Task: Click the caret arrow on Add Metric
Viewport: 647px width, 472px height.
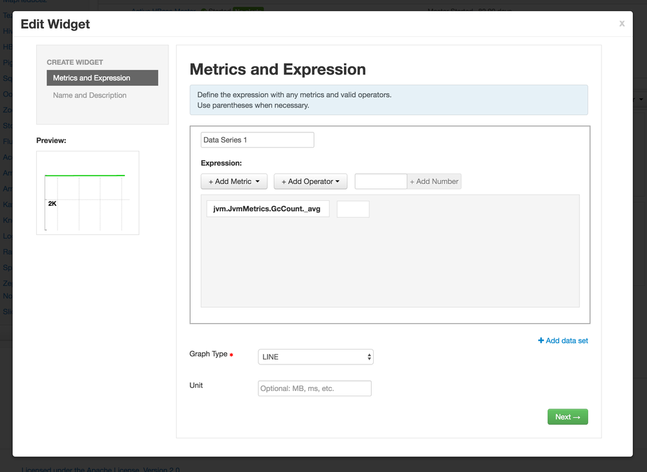Action: coord(258,182)
